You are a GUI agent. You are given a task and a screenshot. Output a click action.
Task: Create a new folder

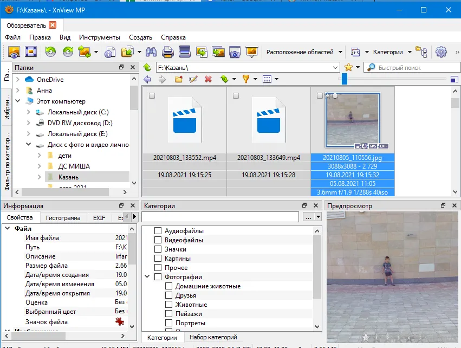click(x=178, y=79)
